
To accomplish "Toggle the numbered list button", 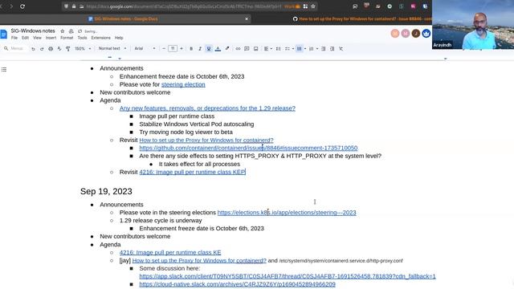I will (x=311, y=48).
